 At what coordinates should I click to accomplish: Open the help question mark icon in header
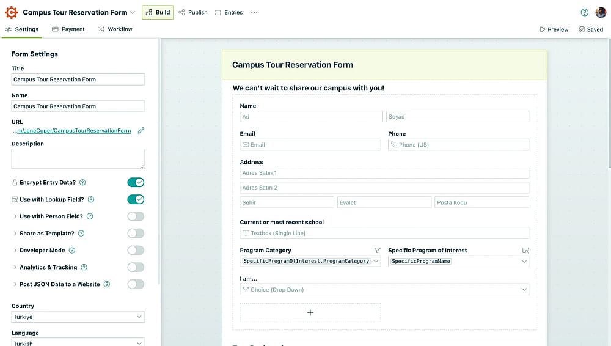(x=584, y=12)
